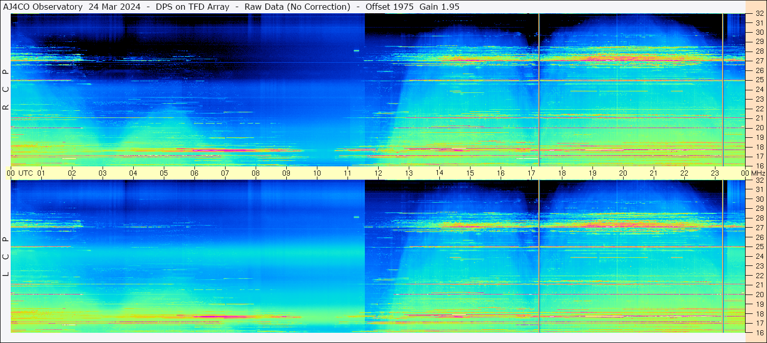The image size is (767, 343).
Task: Click the 23 hour label on time axis
Action: (x=715, y=173)
